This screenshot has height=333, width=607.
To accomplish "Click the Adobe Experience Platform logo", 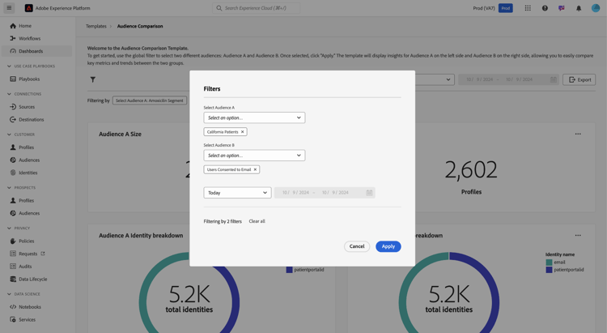I will pos(28,8).
